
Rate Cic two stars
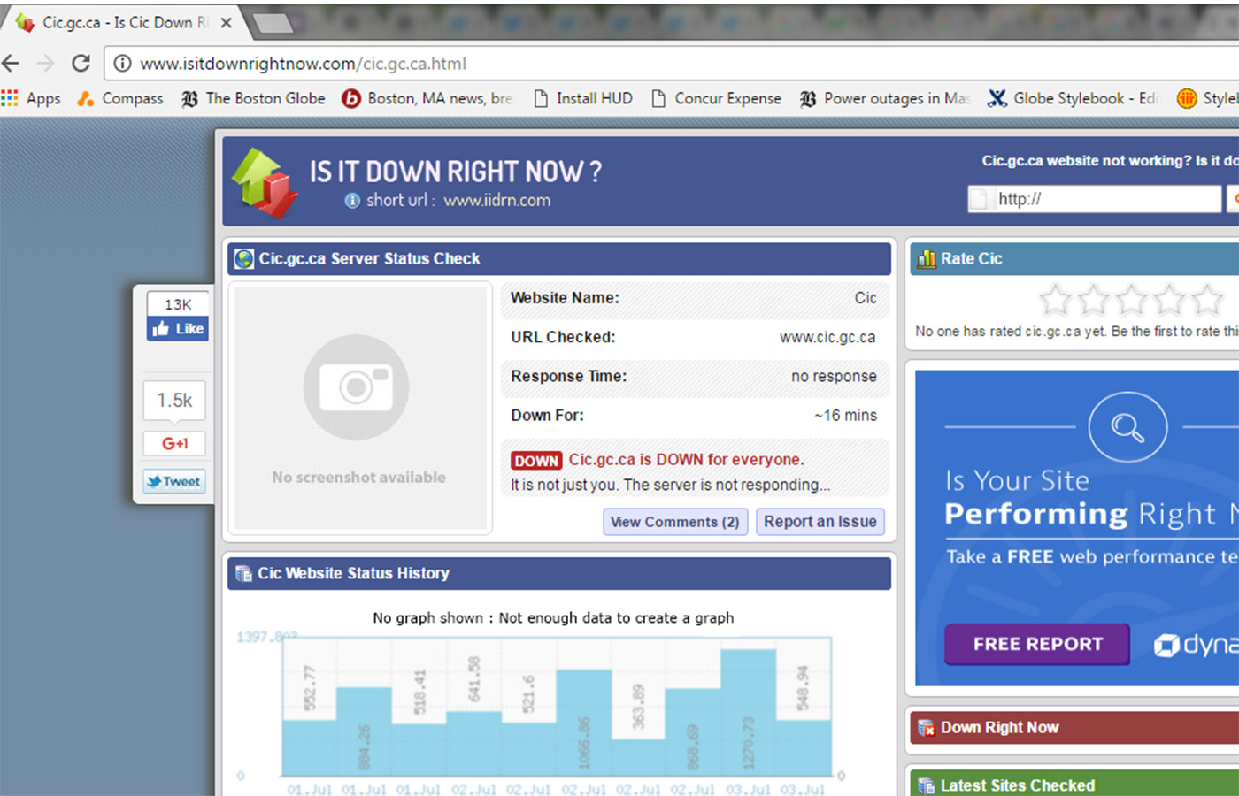[x=1093, y=300]
